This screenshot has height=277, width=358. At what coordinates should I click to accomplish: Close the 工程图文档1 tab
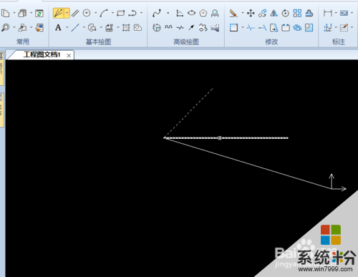(x=69, y=56)
